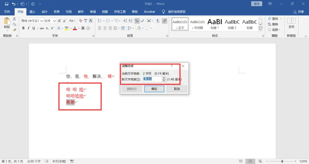This screenshot has height=164, width=309.
Task: Apply superscript formatting
Action: click(x=52, y=28)
